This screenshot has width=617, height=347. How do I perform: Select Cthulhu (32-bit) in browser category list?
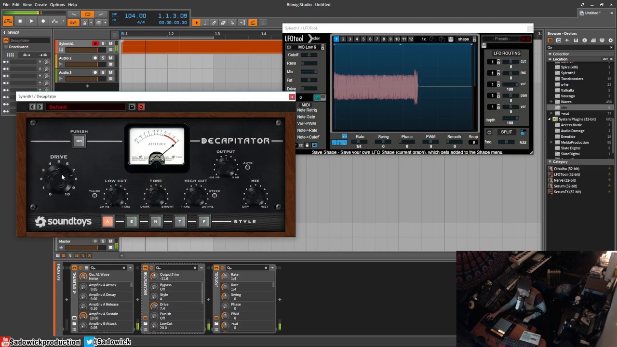pyautogui.click(x=567, y=169)
